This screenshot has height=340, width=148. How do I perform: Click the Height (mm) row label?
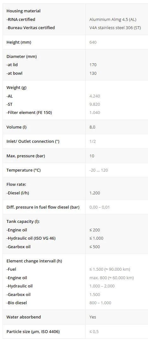[x=19, y=42]
